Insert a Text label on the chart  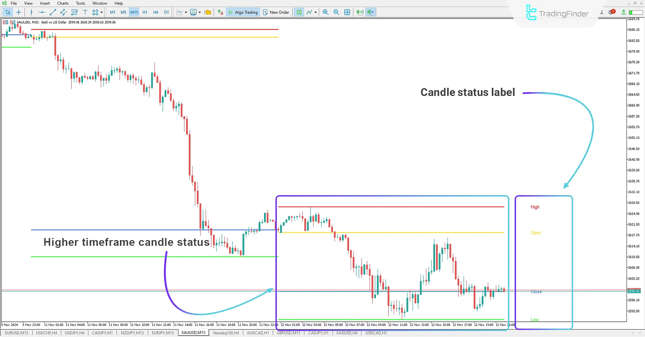click(85, 12)
